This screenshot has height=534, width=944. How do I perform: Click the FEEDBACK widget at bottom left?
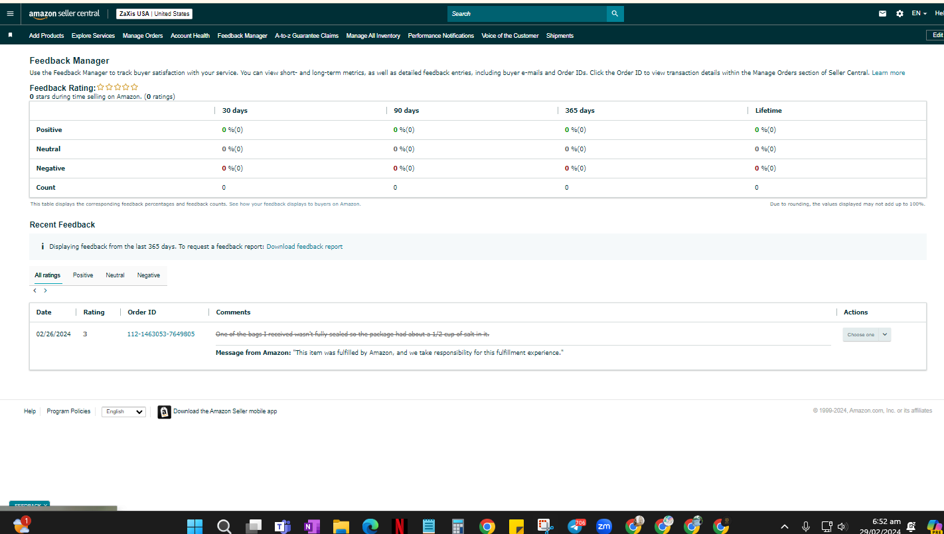29,505
